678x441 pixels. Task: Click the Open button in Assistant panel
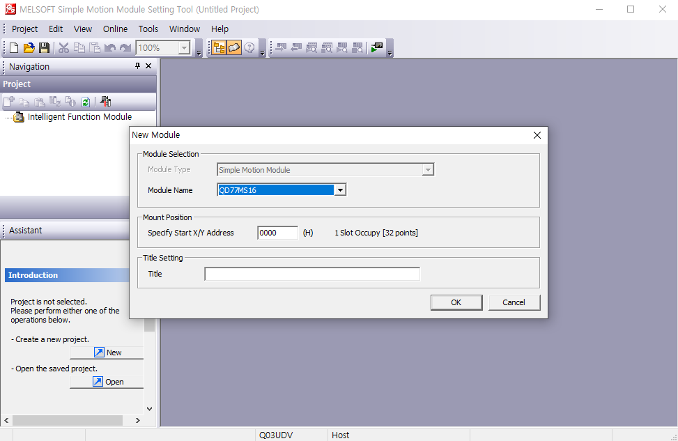(x=107, y=382)
